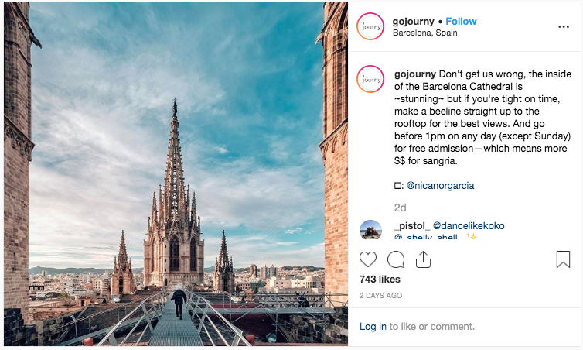Visit the @nicanorgarcia photo credit profile

pos(440,185)
